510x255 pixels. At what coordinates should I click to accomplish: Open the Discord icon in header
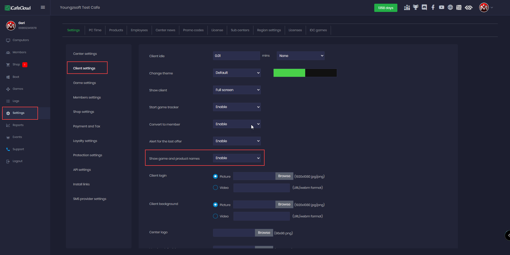click(424, 7)
